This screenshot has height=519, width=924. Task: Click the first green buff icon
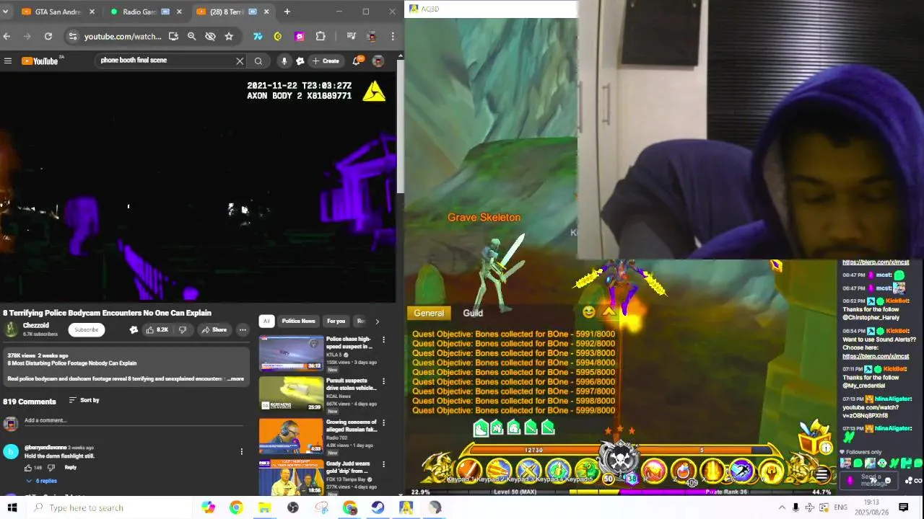(x=481, y=429)
